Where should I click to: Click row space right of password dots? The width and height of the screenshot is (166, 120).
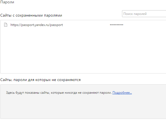click(x=144, y=25)
